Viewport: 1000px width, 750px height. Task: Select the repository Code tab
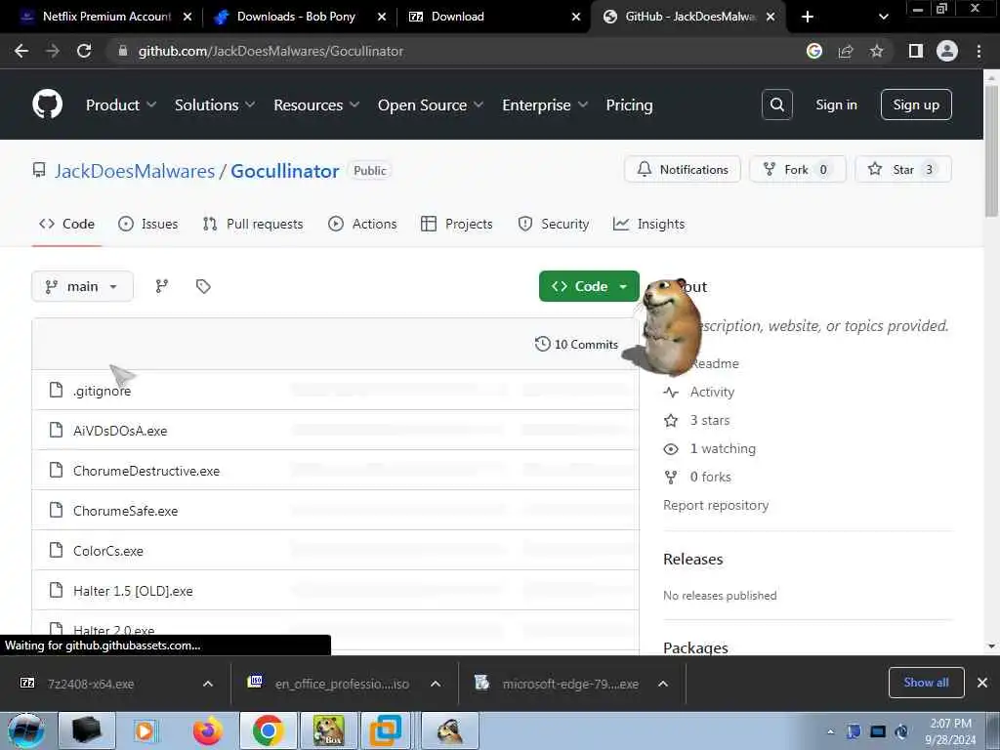pyautogui.click(x=67, y=224)
